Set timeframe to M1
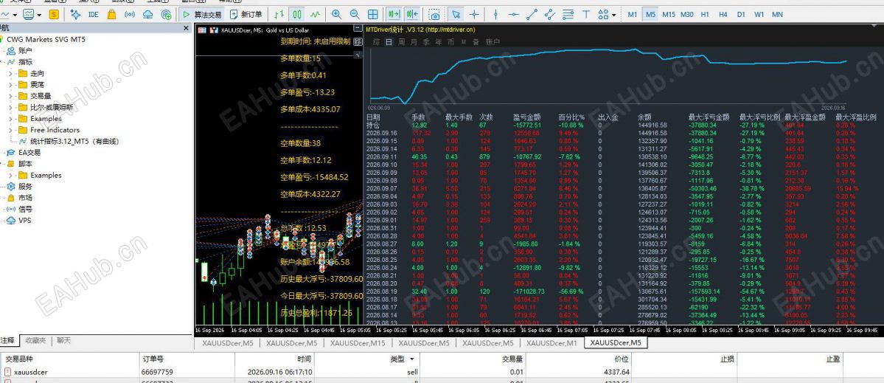Viewport: 884px width, 383px height. pos(633,14)
